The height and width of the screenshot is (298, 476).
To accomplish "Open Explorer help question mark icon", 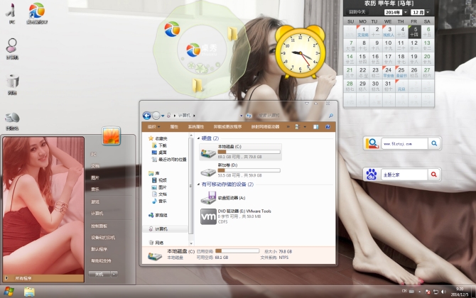I will 328,127.
